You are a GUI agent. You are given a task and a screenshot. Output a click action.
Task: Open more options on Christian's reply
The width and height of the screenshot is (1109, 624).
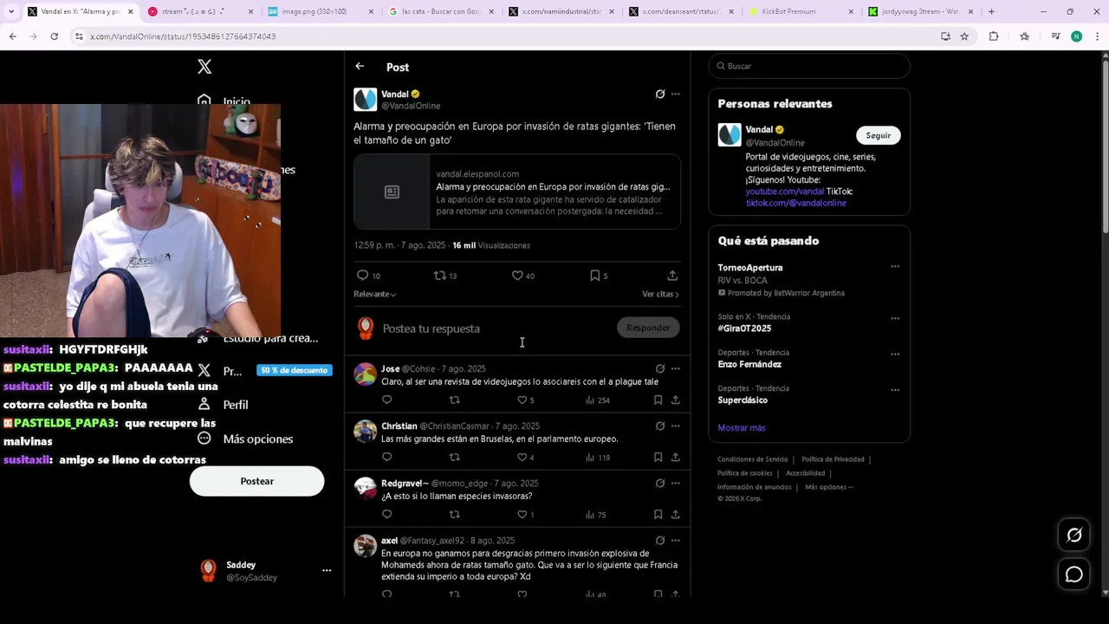click(x=676, y=426)
